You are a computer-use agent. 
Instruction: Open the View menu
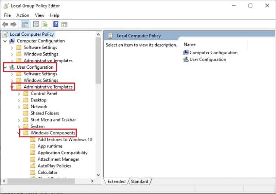point(40,15)
